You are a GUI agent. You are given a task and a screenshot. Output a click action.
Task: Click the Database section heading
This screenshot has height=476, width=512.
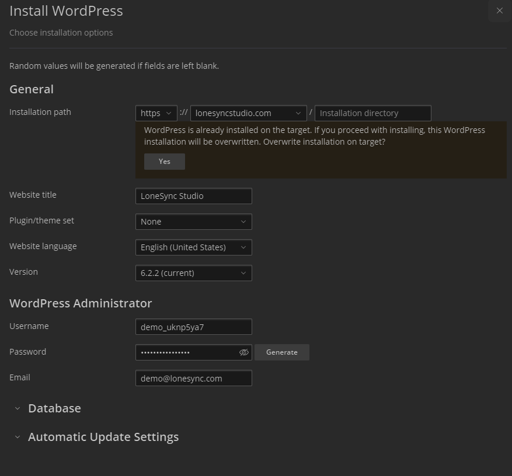[54, 408]
